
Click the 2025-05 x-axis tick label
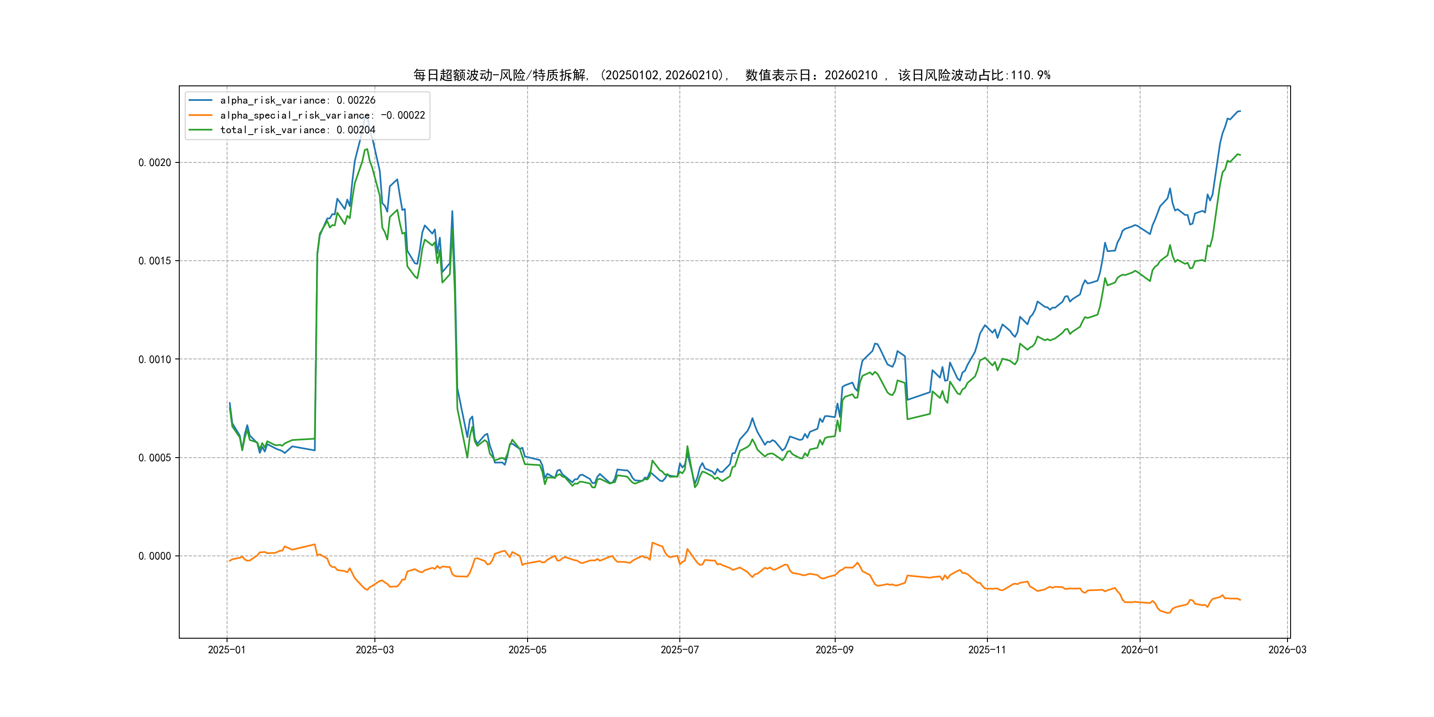527,650
